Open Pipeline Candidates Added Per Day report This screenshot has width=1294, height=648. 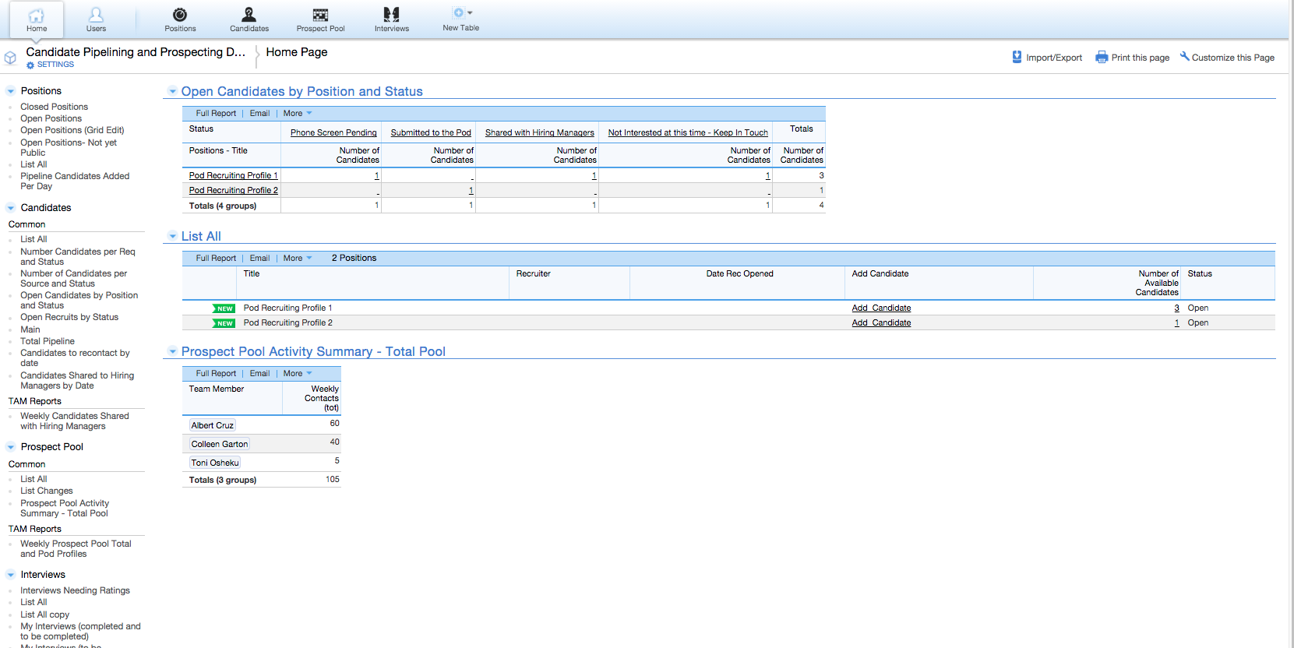[x=75, y=181]
